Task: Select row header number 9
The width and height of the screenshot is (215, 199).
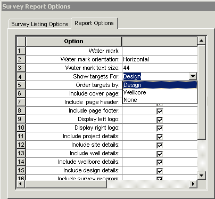Action: pyautogui.click(x=21, y=119)
